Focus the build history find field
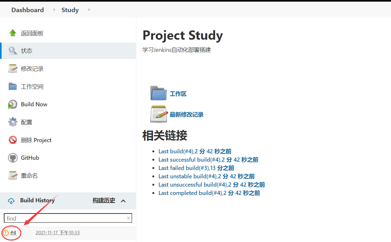The image size is (391, 242). 68,218
